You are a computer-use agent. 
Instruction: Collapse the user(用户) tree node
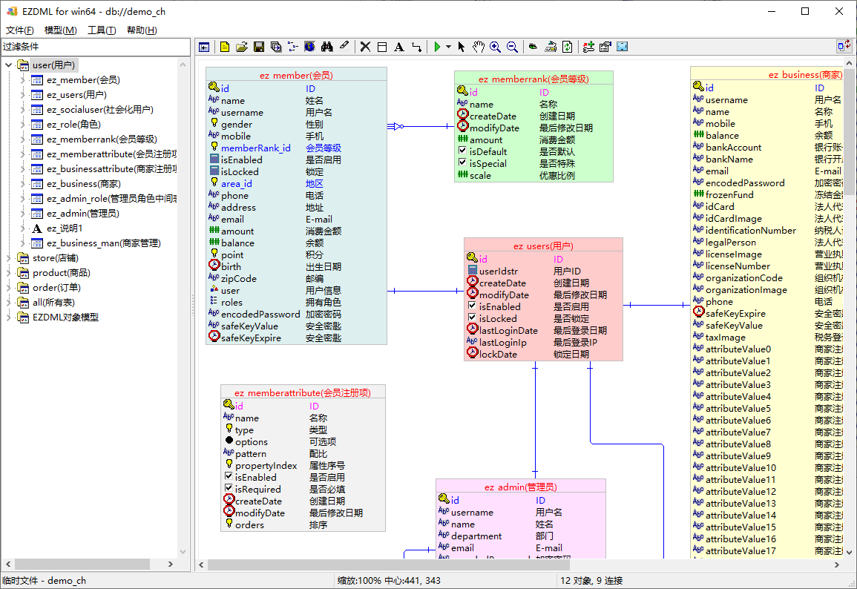tap(8, 65)
